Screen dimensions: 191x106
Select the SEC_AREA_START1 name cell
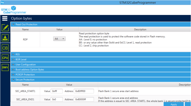[x=25, y=91]
